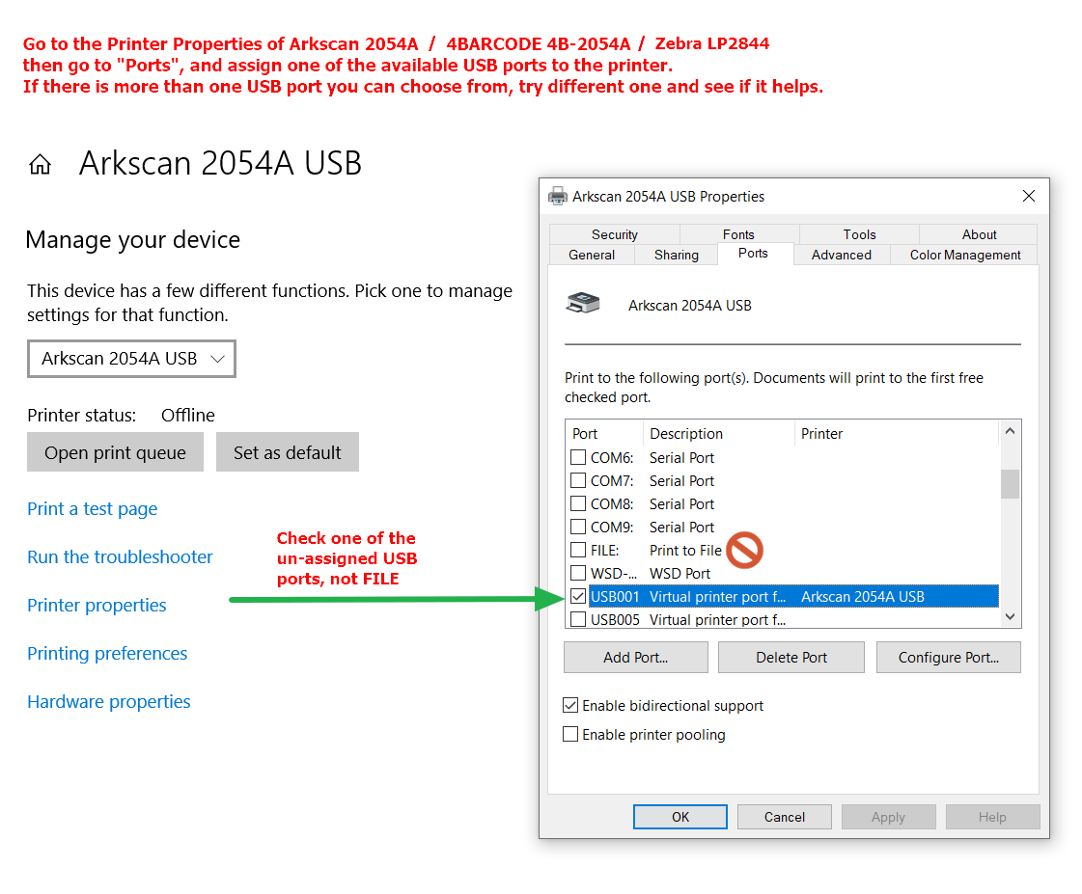Click the COM6 'Serial Port' description
Screen dimensions: 1082x894
click(681, 458)
